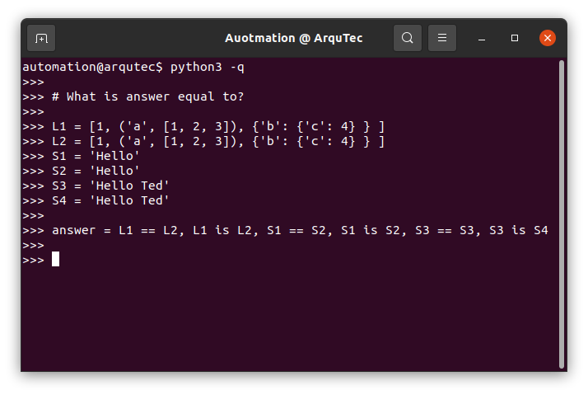Click the line S3 = 'Hello Ted'
Screen dimensions: 588x395
tap(110, 186)
